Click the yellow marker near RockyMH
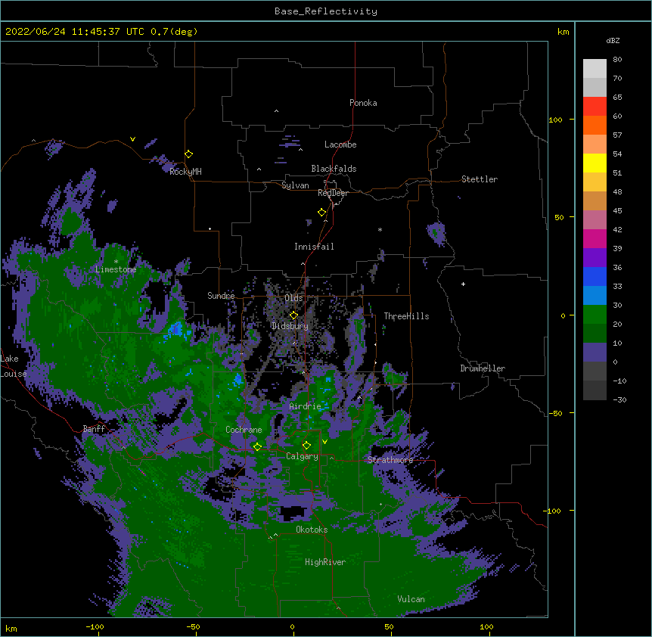 189,154
